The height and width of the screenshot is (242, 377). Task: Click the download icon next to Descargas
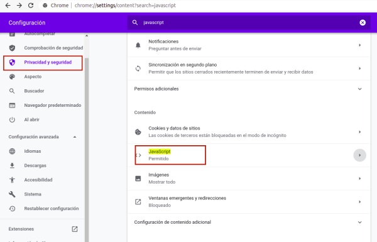point(12,165)
